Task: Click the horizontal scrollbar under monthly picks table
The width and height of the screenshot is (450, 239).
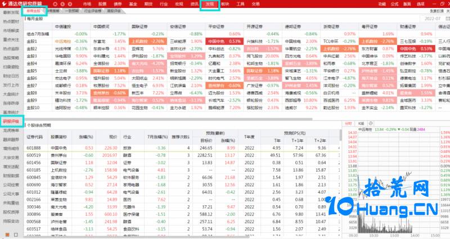Action: [x=168, y=119]
